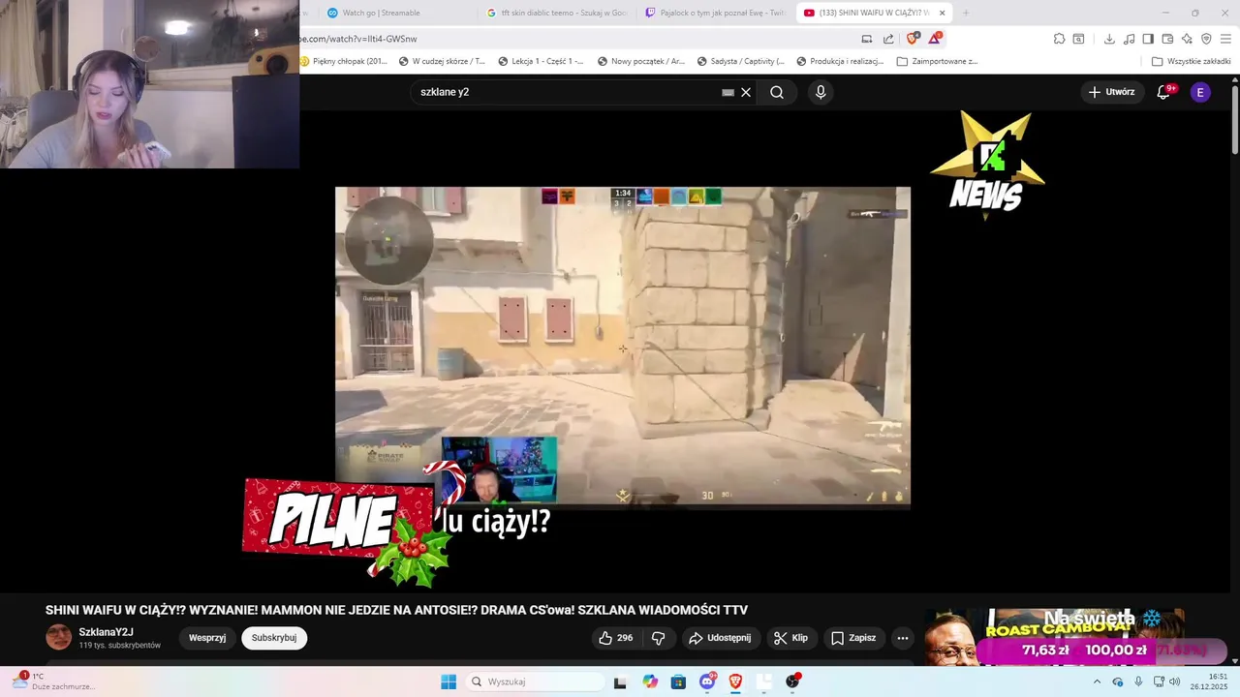Open the weather widget Duże zachmurzenie
Image resolution: width=1240 pixels, height=697 pixels.
(54, 682)
